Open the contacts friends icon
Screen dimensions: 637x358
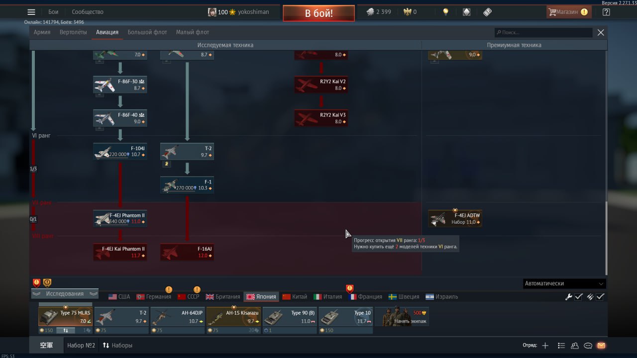[x=575, y=346]
